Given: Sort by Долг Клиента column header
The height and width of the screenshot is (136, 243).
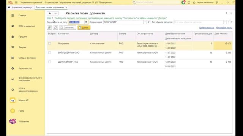Looking at the screenshot, I should pyautogui.click(x=223, y=34).
